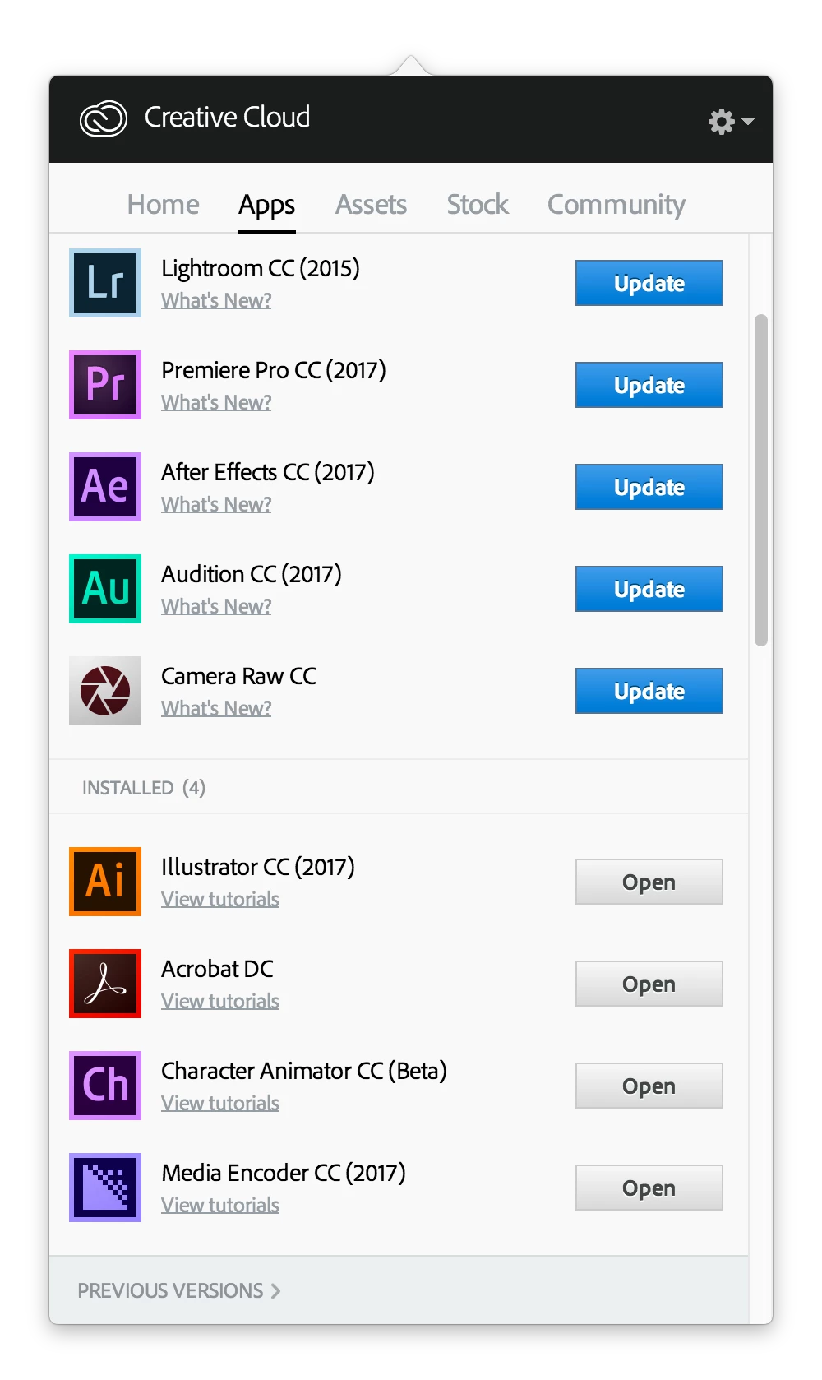Viewport: 822px width, 1380px height.
Task: Click the apps list vertical scrollbar
Action: pyautogui.click(x=761, y=480)
